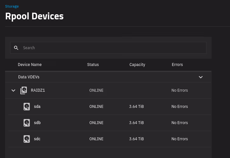
Task: Collapse the Data VDEVs section chevron
Action: click(201, 77)
